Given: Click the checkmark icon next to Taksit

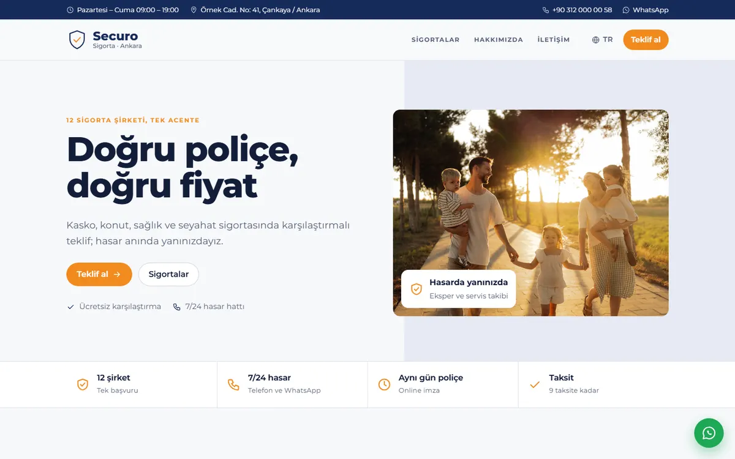Looking at the screenshot, I should point(535,384).
